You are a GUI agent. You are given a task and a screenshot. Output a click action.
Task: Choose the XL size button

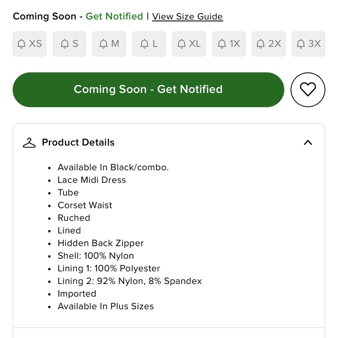189,44
